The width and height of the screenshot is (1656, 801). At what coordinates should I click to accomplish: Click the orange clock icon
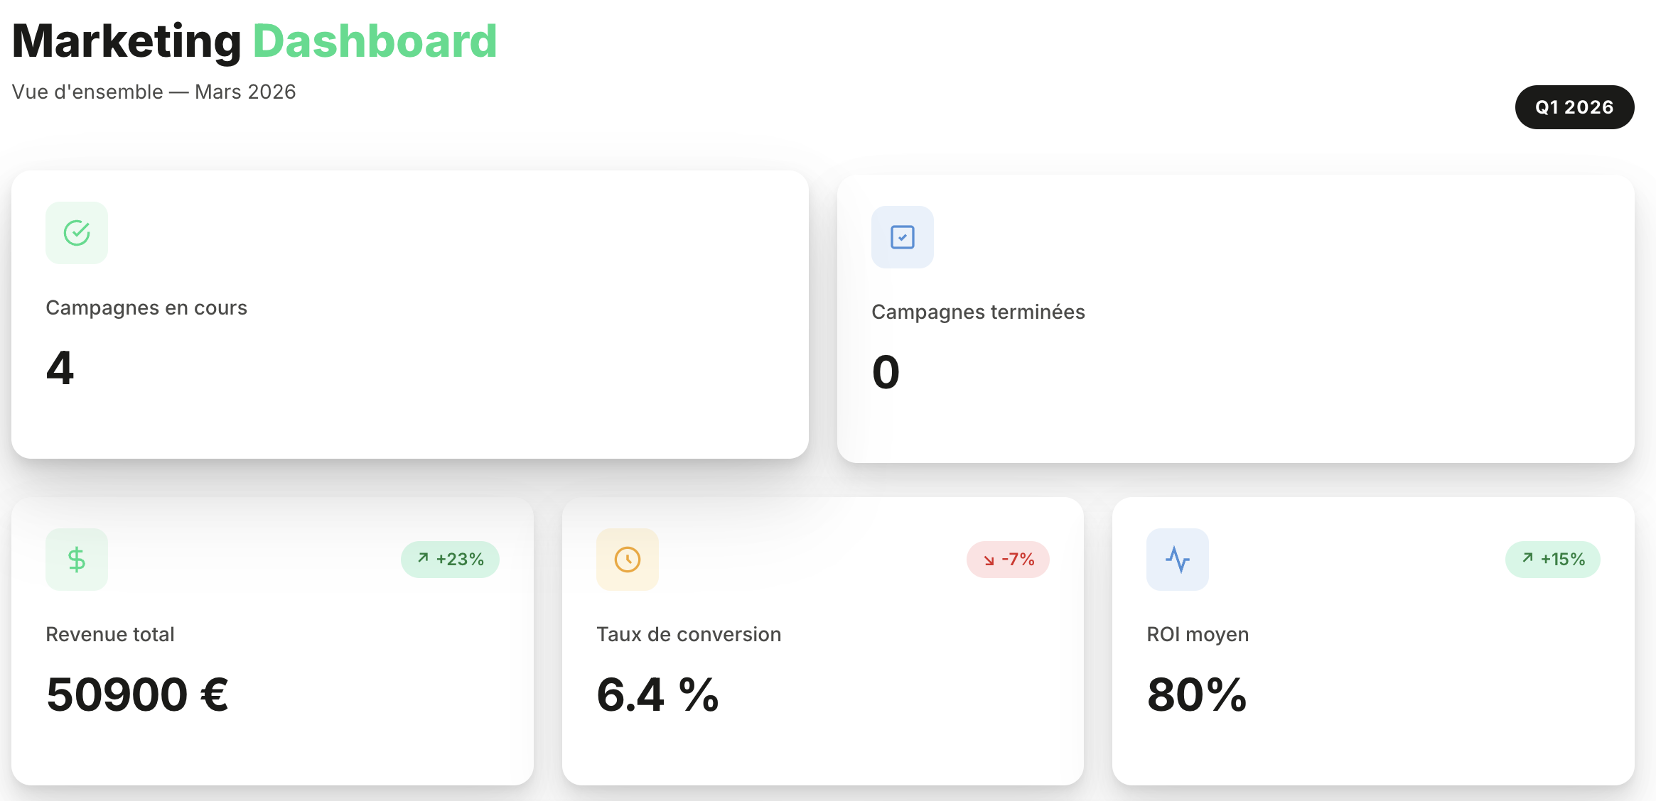[x=627, y=560]
